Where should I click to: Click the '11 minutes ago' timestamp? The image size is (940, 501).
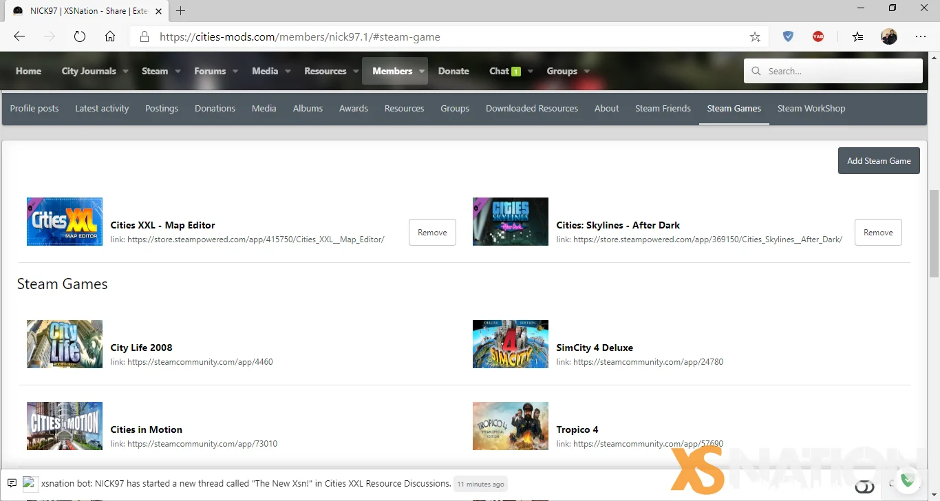480,484
